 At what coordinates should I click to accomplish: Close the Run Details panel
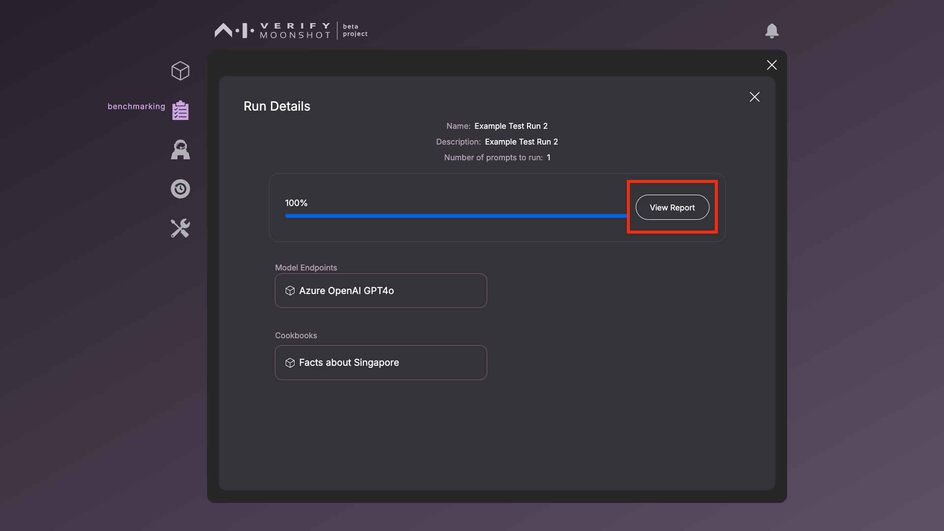click(x=755, y=97)
